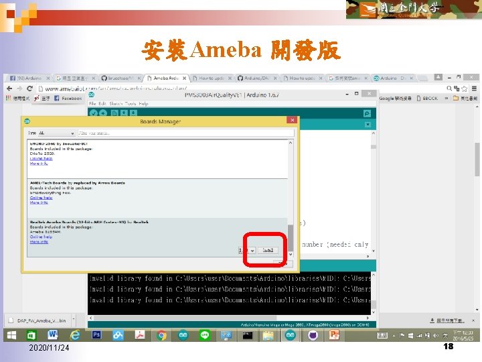Open Adobe Acrobat from the taskbar
The width and height of the screenshot is (482, 362).
coord(140,335)
